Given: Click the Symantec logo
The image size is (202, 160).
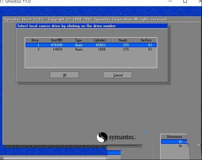Looking at the screenshot, I should click(116, 137).
